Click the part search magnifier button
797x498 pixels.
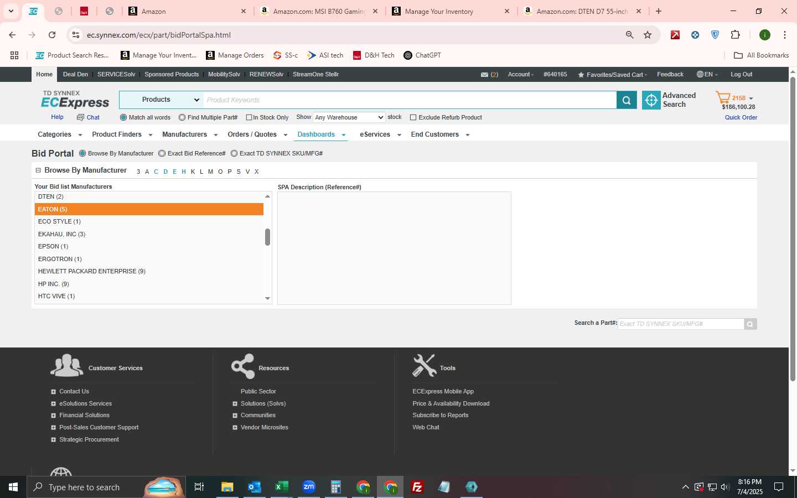click(750, 324)
